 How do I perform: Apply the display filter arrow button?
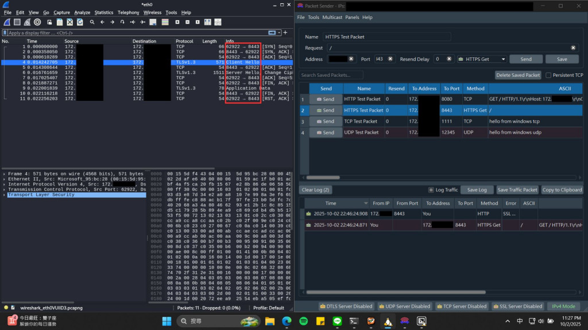click(x=272, y=33)
